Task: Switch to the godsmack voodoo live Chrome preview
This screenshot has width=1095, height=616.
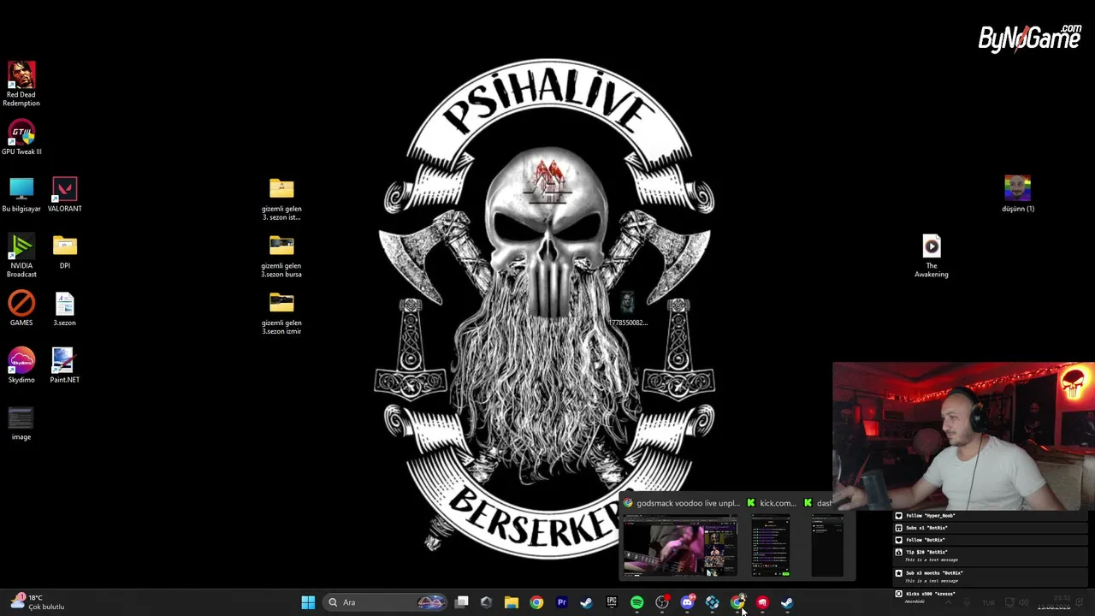Action: point(680,537)
